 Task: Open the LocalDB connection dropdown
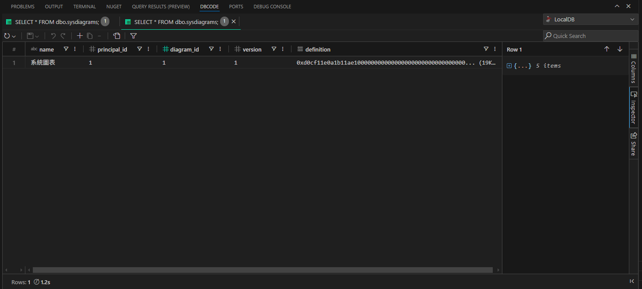tap(590, 19)
